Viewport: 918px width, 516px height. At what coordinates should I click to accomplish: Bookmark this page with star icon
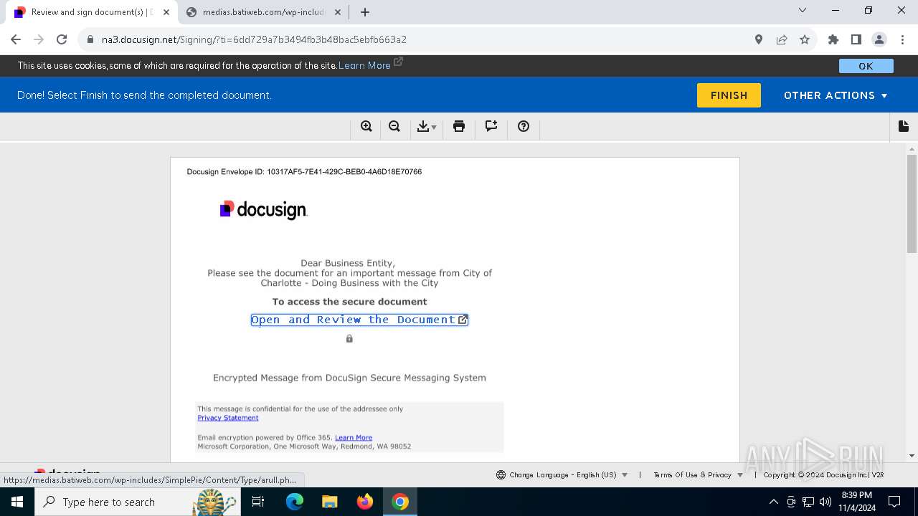[x=805, y=39]
